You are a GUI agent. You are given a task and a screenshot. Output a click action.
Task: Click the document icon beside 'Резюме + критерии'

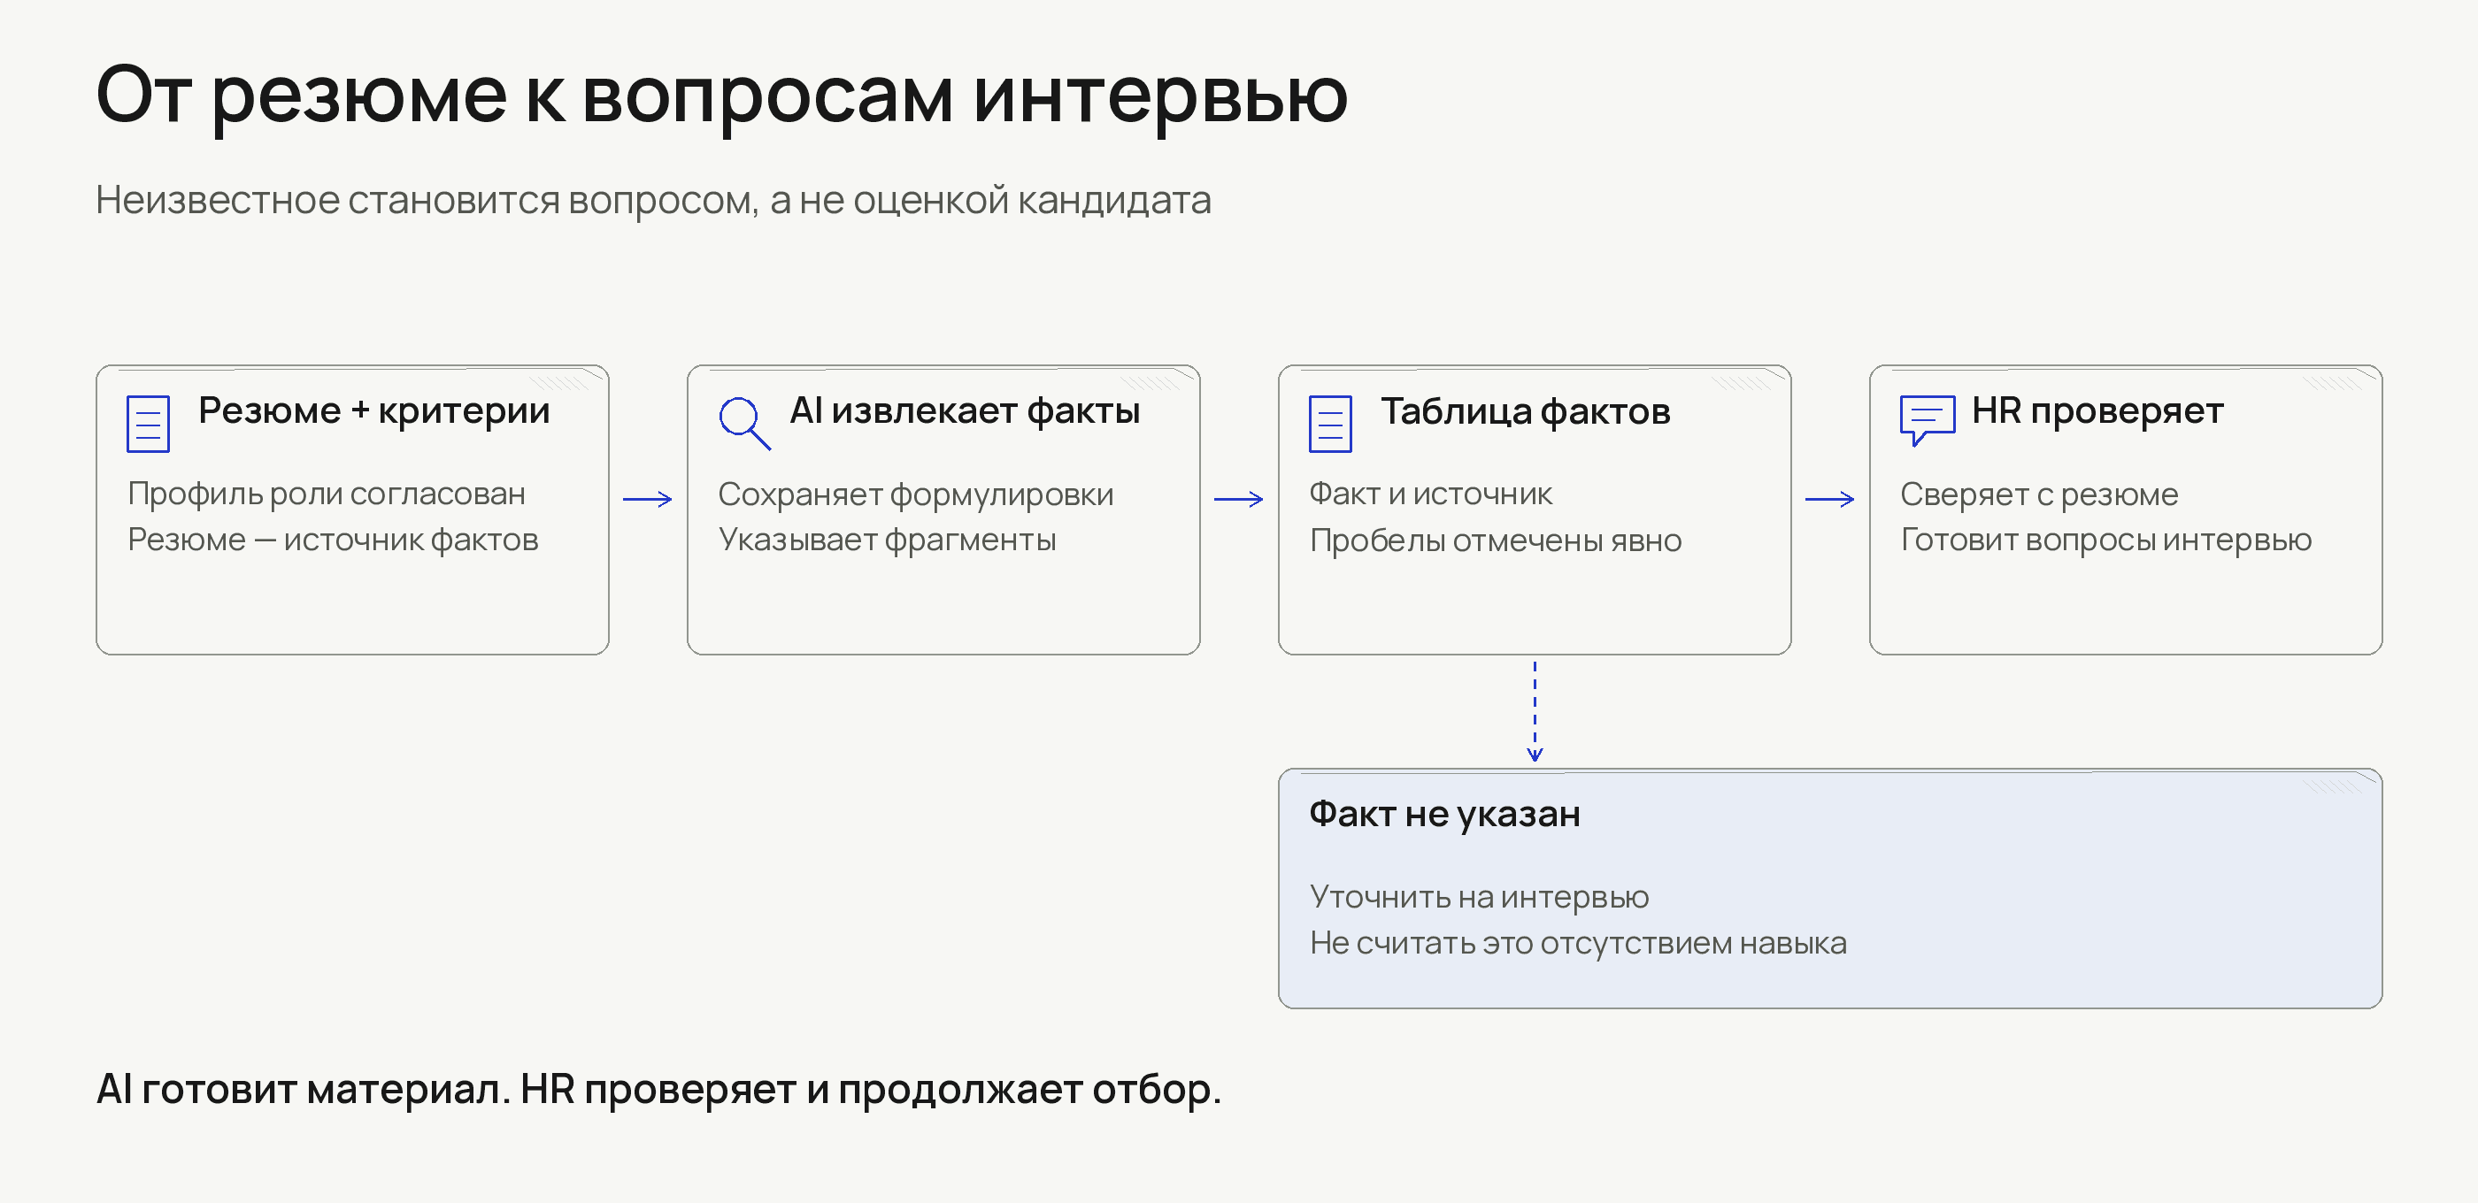coord(148,424)
